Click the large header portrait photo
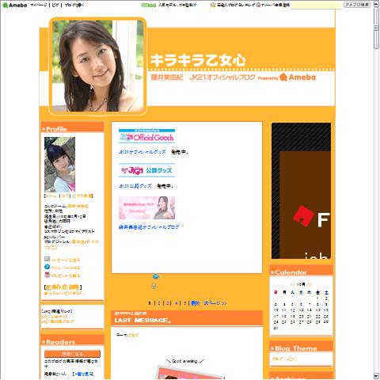 (97, 66)
